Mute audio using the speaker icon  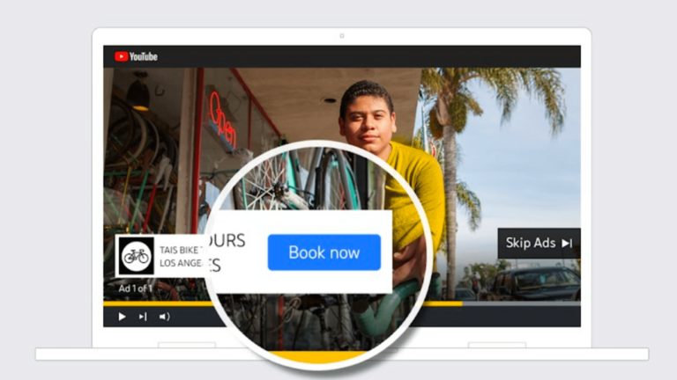[x=164, y=317]
